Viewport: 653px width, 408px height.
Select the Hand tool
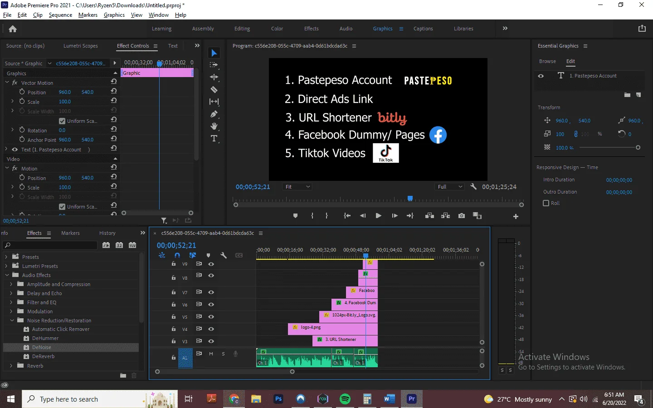[214, 126]
